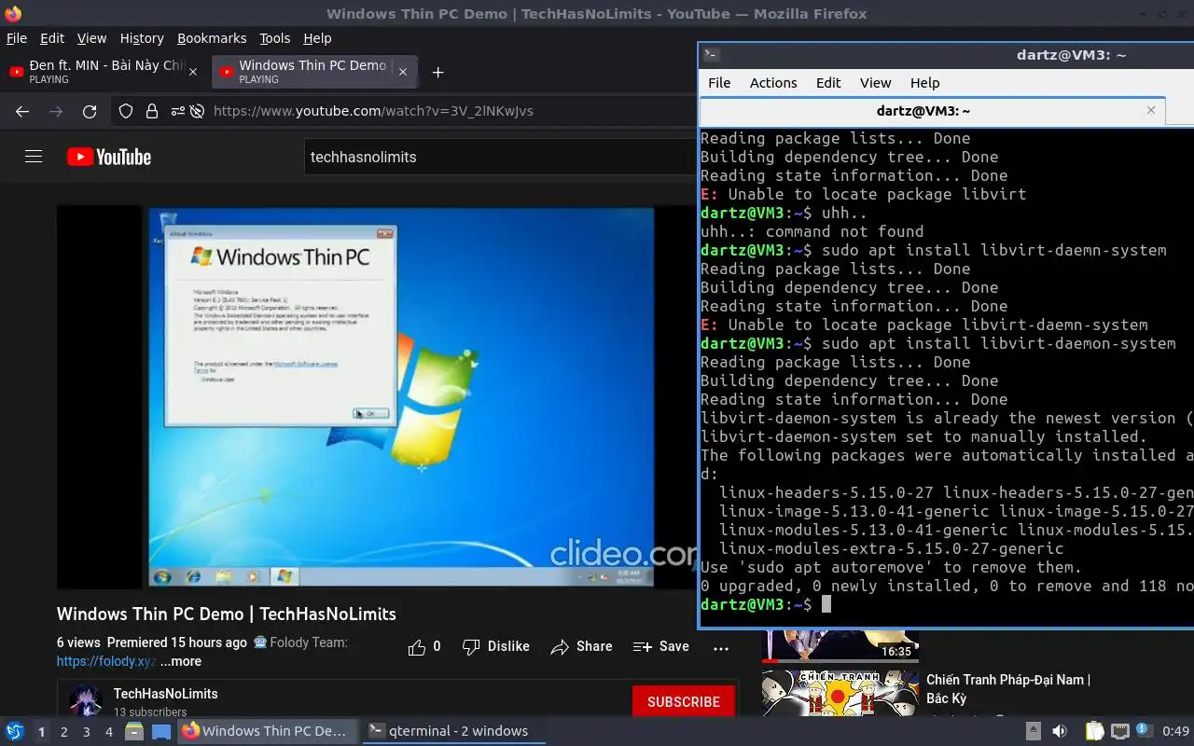Open the more actions ellipsis under video
This screenshot has height=746, width=1194.
click(720, 647)
